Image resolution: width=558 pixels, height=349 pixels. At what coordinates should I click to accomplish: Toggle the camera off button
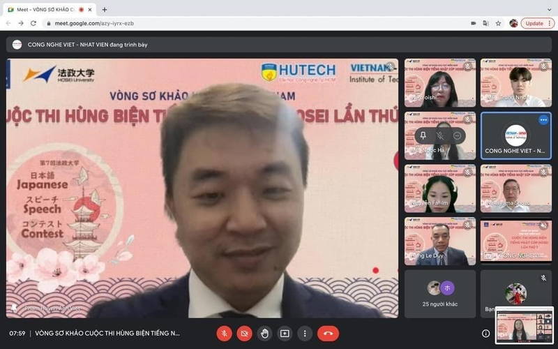[245, 334]
